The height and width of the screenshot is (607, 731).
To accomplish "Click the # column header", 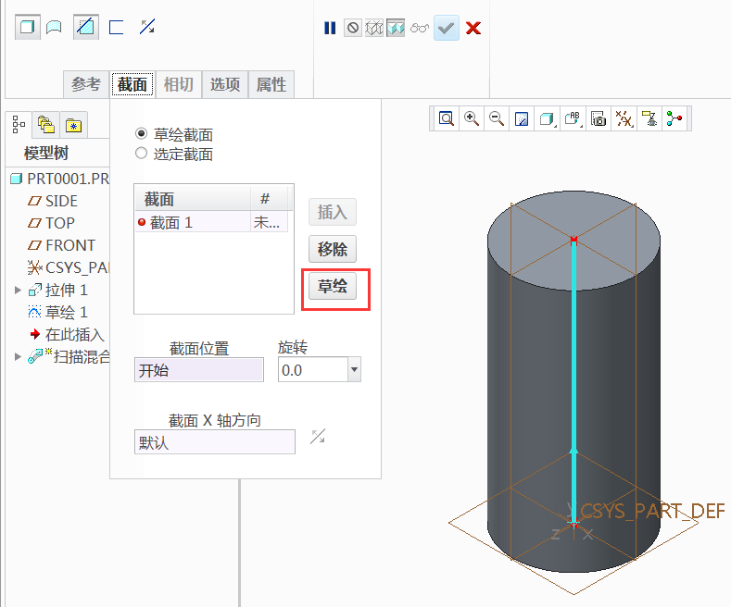I will tap(270, 199).
